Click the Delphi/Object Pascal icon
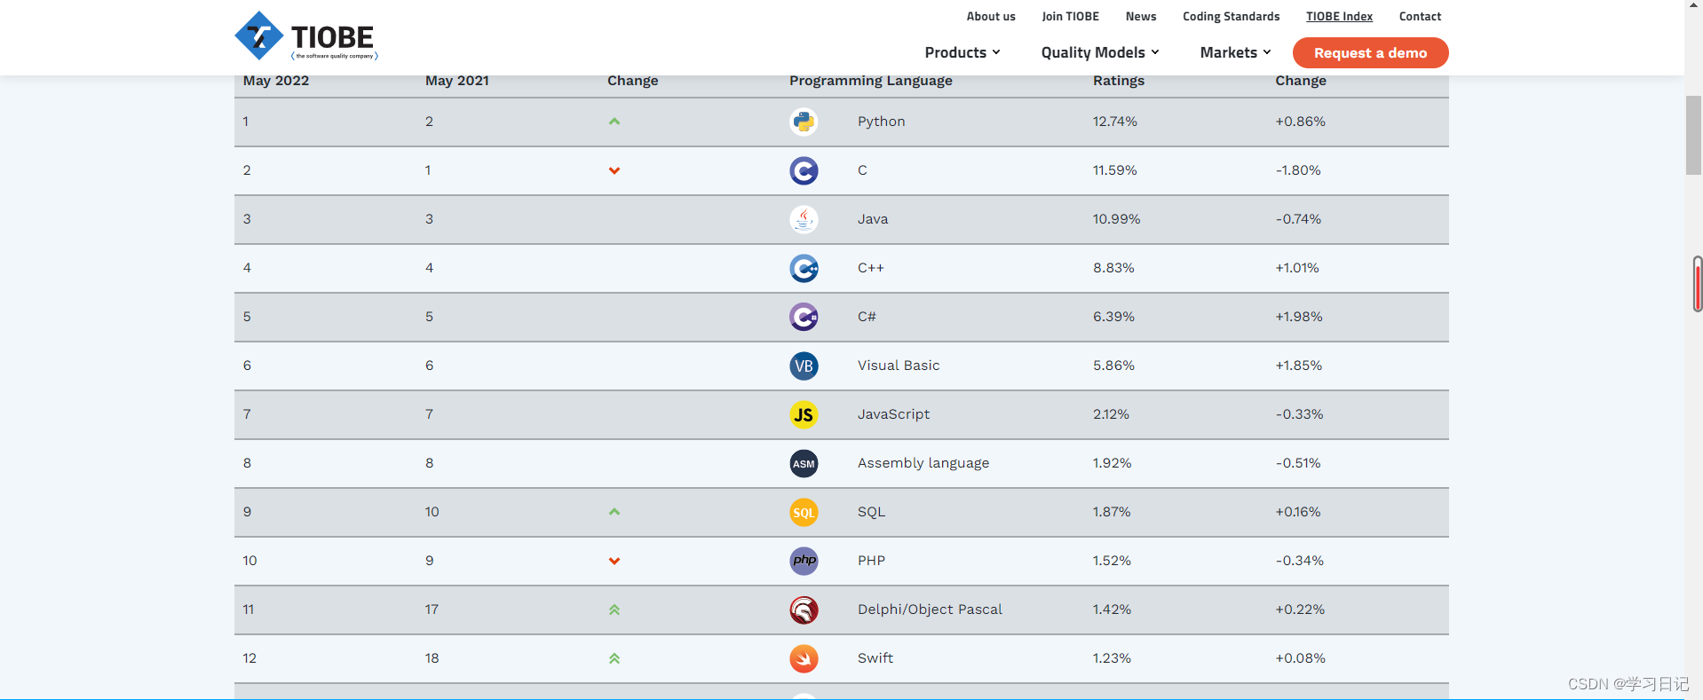This screenshot has width=1703, height=700. (804, 610)
